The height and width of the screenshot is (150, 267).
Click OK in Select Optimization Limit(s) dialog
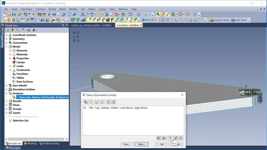[162, 144]
